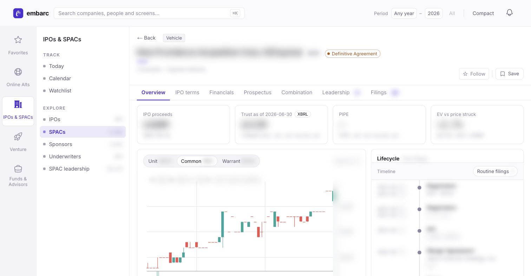This screenshot has height=276, width=531.
Task: Open Online Alts globe section
Action: tap(18, 77)
